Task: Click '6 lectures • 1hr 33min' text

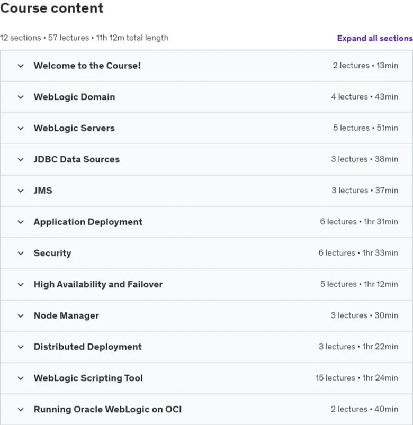Action: pyautogui.click(x=358, y=253)
